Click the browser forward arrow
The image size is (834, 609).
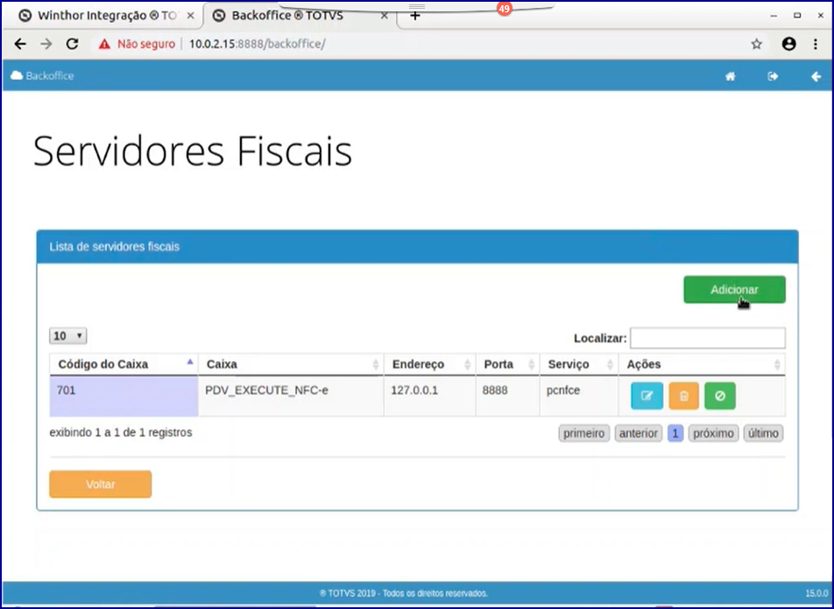point(46,44)
